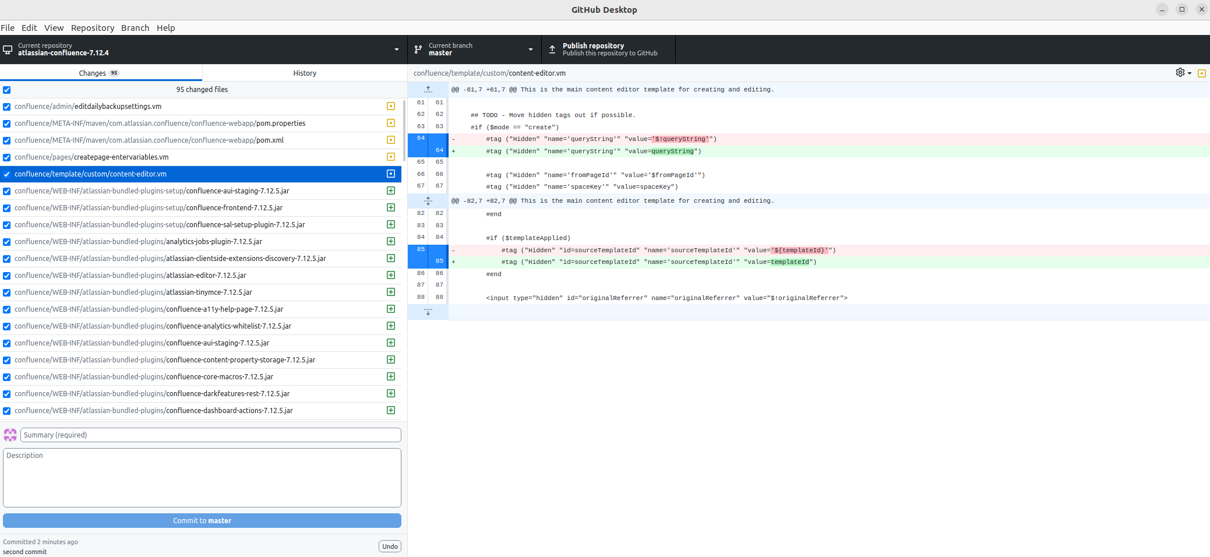Click the upload arrow Publish repository icon
Image resolution: width=1210 pixels, height=557 pixels.
point(552,50)
